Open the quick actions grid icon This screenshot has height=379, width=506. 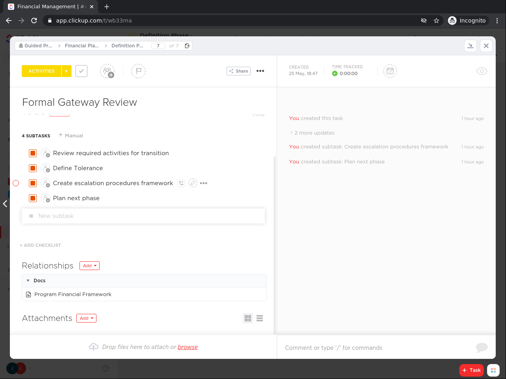[x=493, y=370]
